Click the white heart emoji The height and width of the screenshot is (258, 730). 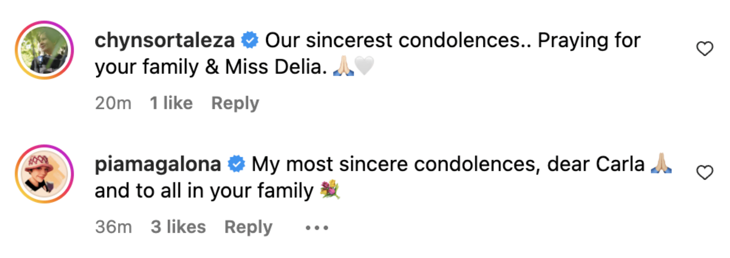[x=364, y=66]
